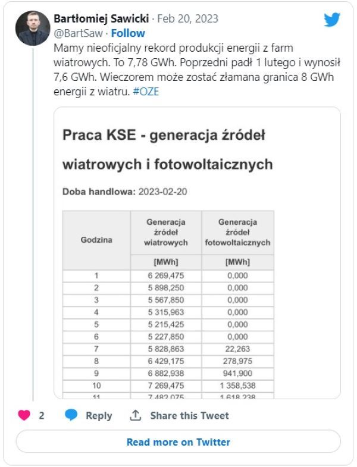The width and height of the screenshot is (357, 467).
Task: Open the @BartSaw handle link
Action: click(x=78, y=33)
